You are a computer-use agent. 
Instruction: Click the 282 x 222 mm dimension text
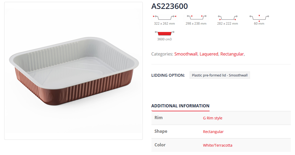point(227,24)
